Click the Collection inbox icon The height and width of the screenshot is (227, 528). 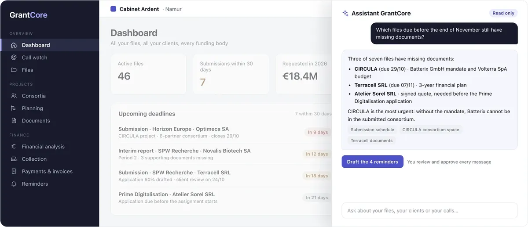point(14,159)
